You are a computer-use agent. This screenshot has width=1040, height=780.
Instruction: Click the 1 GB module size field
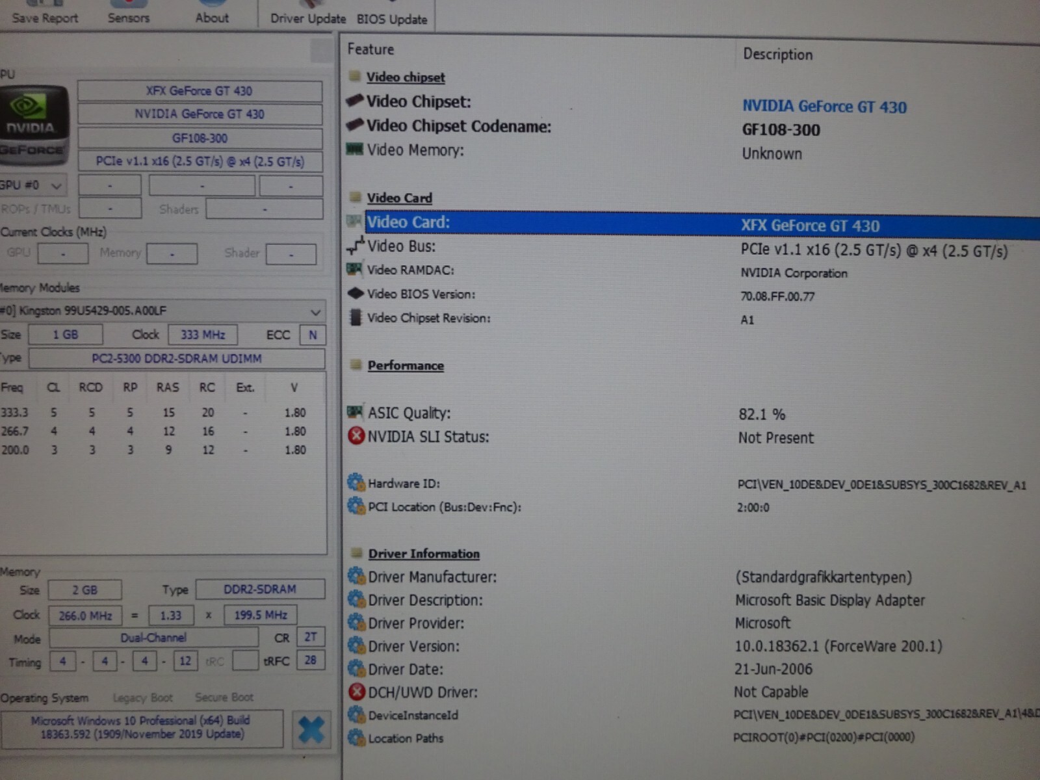[66, 335]
